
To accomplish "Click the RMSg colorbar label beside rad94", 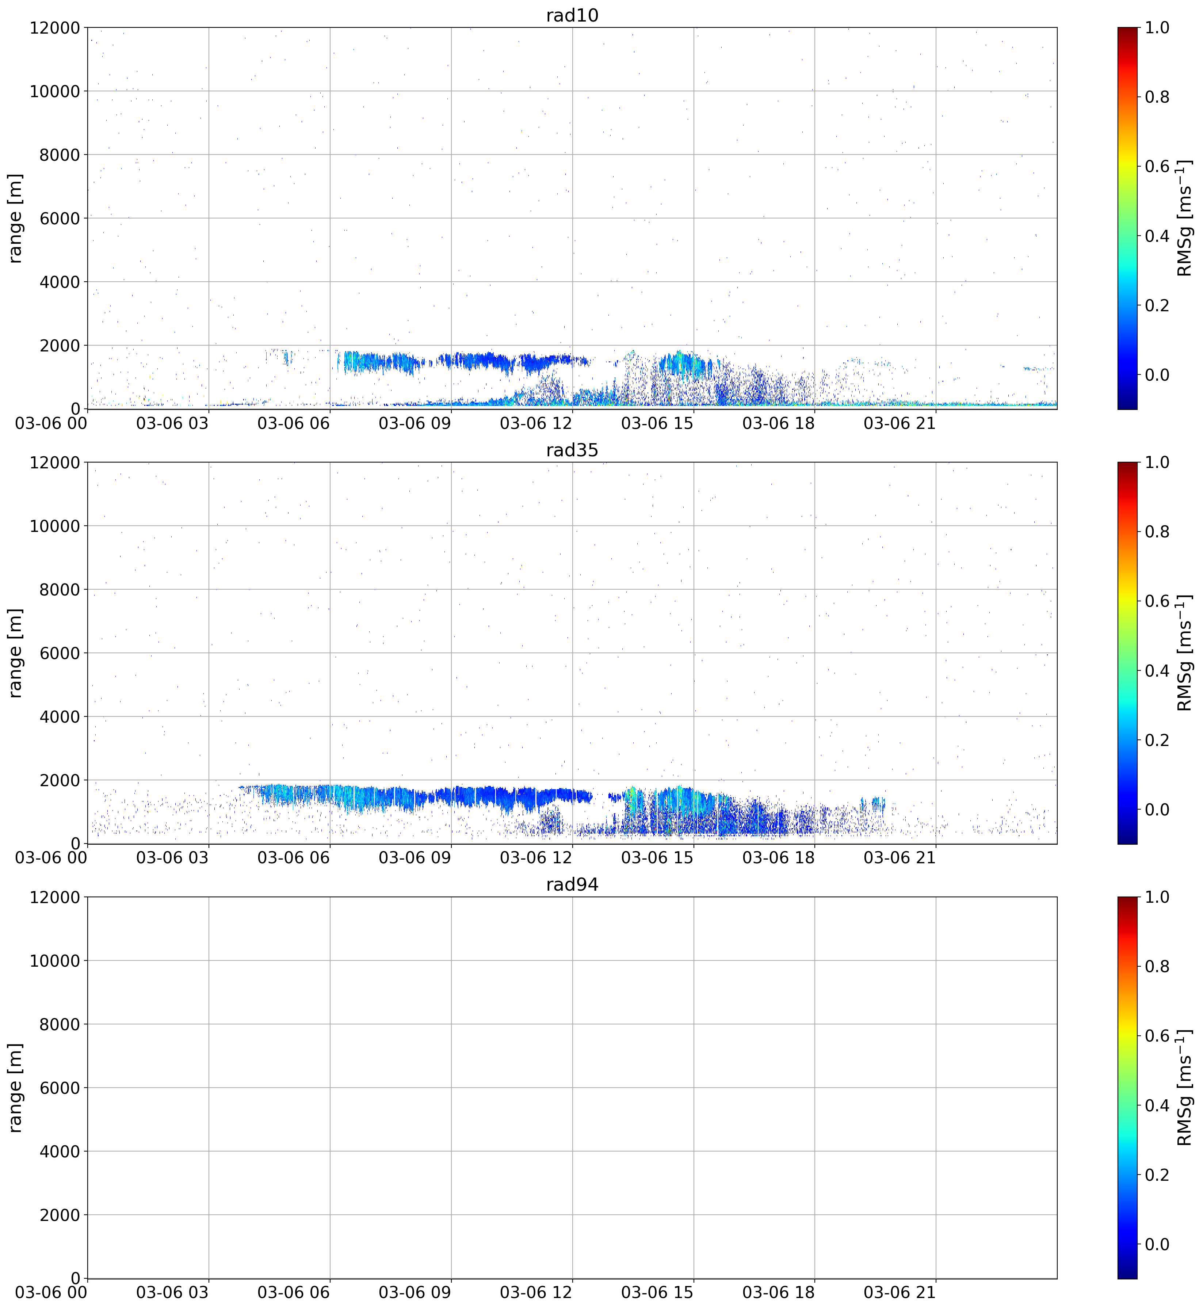I will click(1185, 1088).
